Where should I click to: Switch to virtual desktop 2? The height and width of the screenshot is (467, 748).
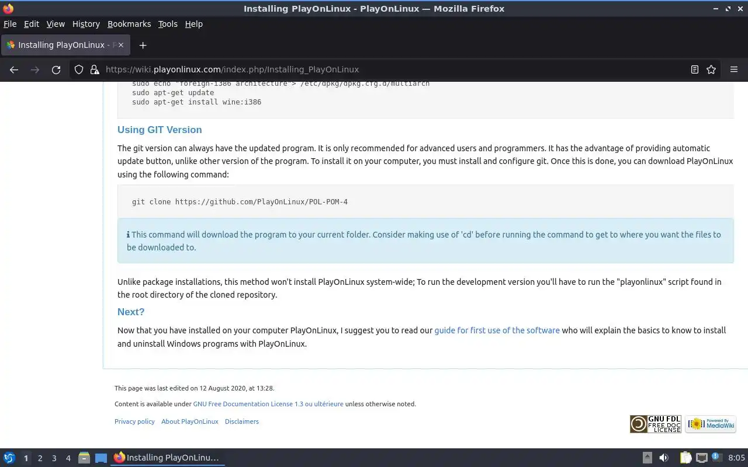click(40, 458)
